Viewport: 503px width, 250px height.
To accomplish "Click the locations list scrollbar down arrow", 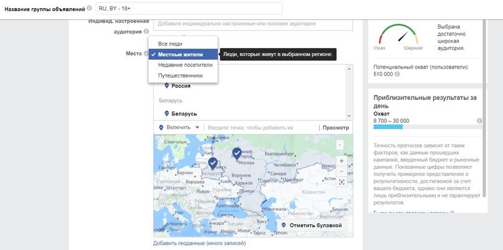I will tap(349, 115).
